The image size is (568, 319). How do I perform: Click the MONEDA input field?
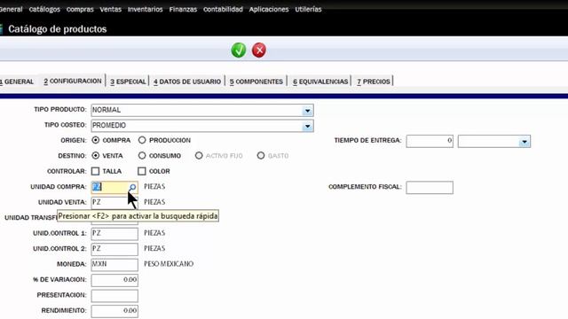pyautogui.click(x=114, y=265)
